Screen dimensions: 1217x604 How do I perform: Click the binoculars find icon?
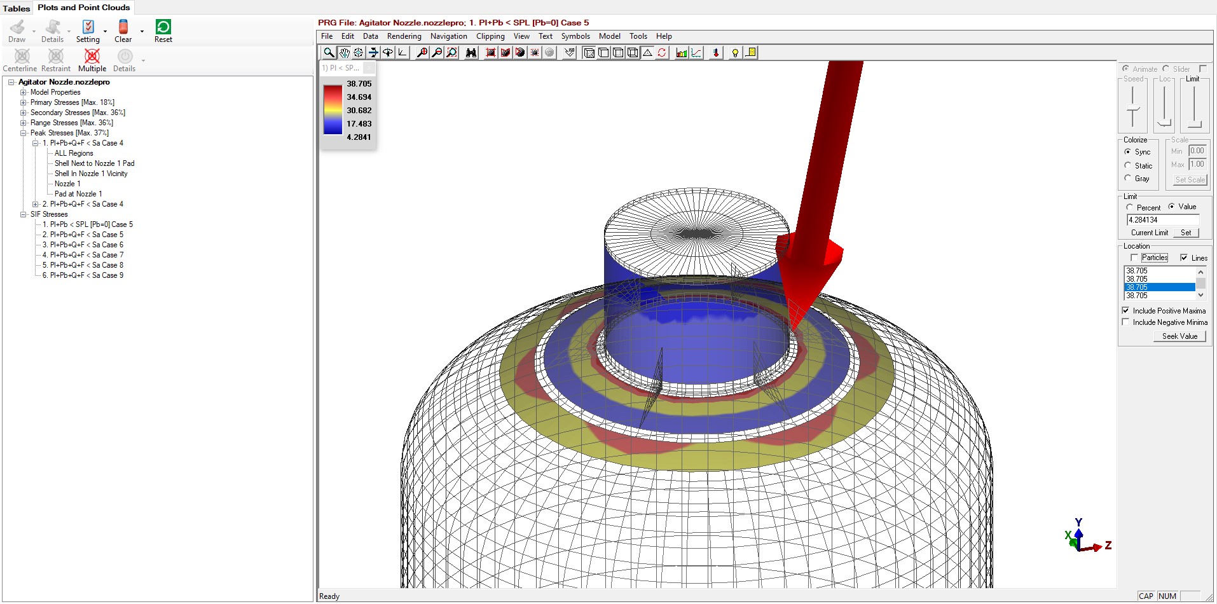click(471, 53)
